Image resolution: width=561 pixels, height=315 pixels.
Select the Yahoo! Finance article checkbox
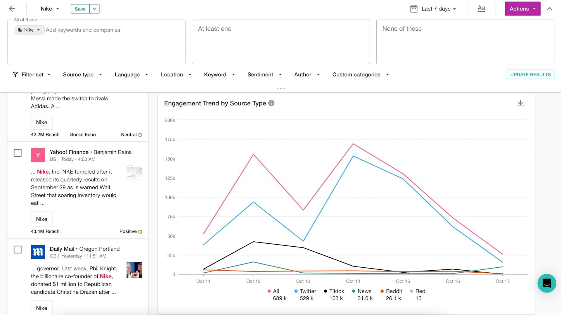coord(18,153)
